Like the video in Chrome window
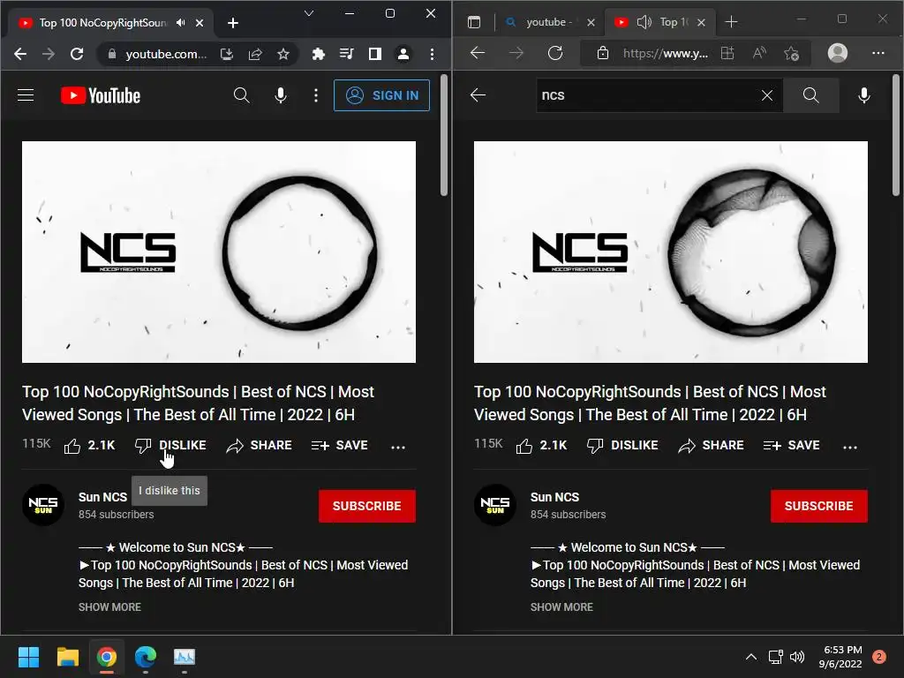 click(x=89, y=446)
